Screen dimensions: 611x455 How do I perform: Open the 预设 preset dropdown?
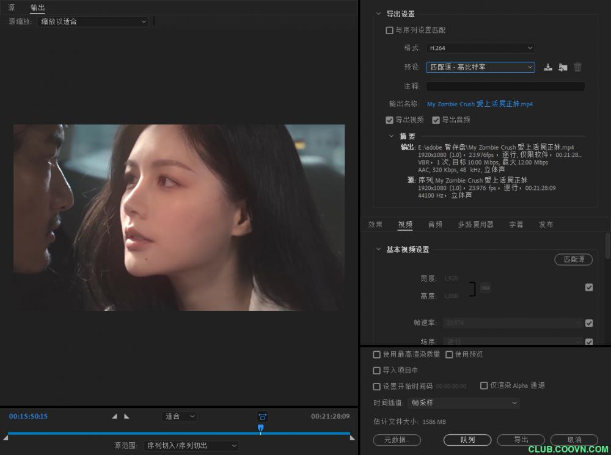point(480,67)
